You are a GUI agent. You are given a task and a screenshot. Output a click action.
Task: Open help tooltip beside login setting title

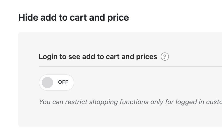[x=165, y=57]
